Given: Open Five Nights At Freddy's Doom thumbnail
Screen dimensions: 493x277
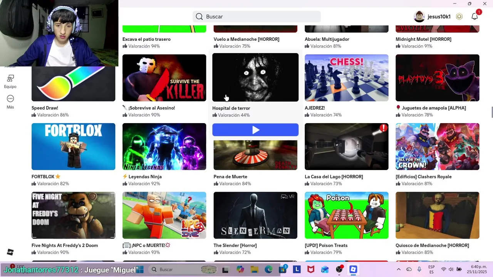Looking at the screenshot, I should 73,215.
